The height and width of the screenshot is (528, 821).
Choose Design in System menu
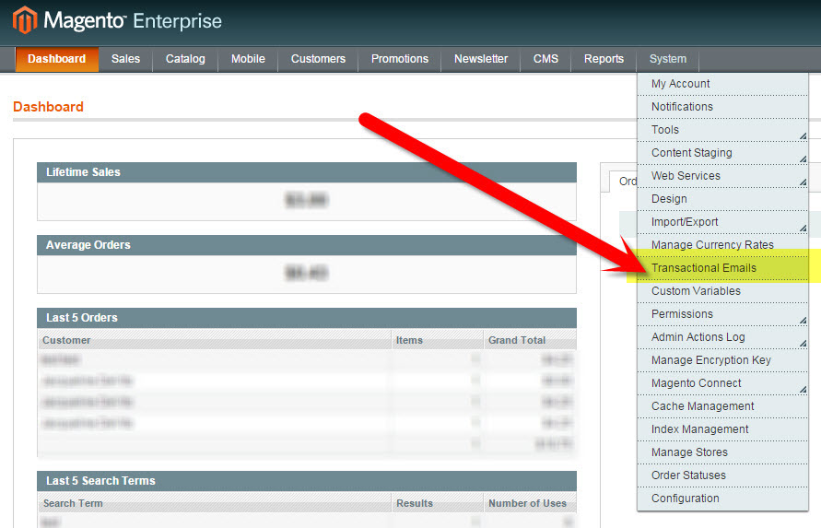point(722,199)
